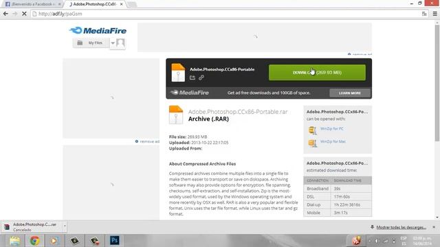The image size is (440, 247).
Task: Click the volume icon in system tray
Action: point(377,241)
